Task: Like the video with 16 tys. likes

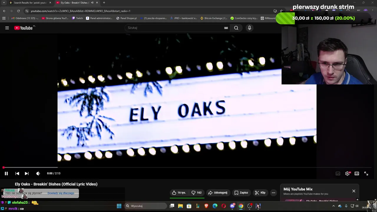Action: click(x=179, y=193)
